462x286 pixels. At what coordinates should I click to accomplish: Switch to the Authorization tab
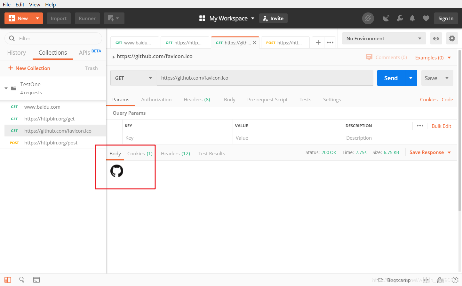click(x=156, y=100)
